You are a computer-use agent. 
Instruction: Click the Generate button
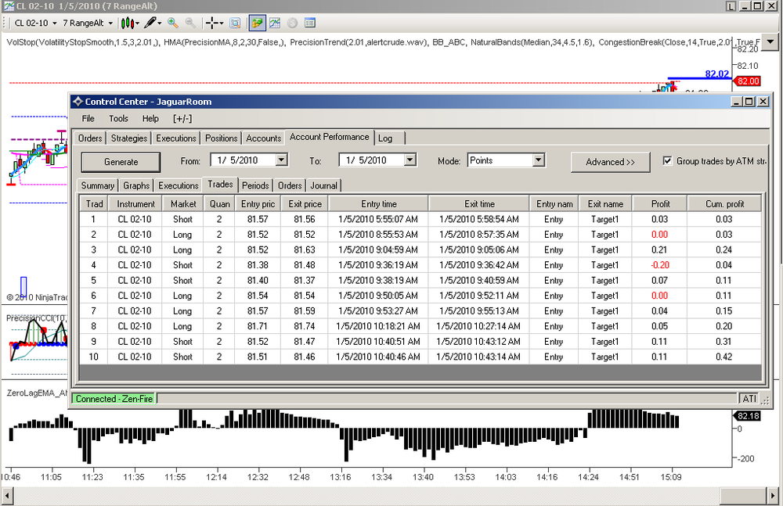point(121,162)
